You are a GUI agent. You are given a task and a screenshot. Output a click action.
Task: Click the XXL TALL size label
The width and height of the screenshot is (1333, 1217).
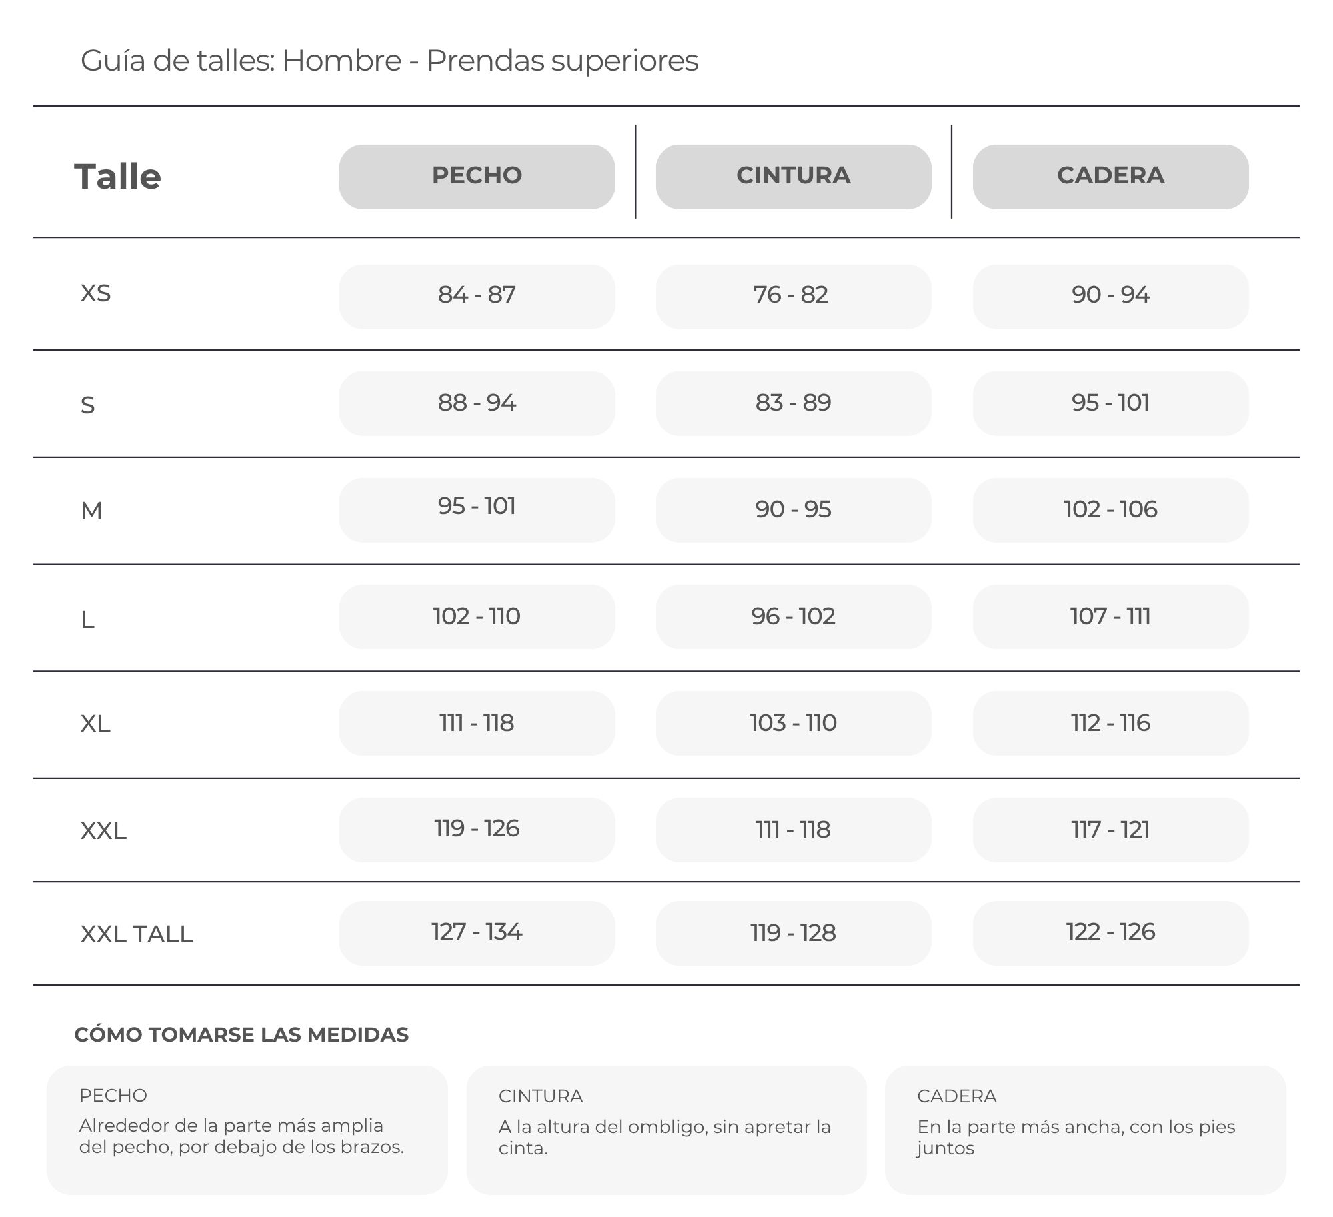(x=137, y=934)
